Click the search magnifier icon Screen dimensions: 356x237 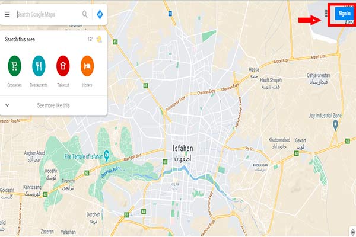click(x=85, y=14)
